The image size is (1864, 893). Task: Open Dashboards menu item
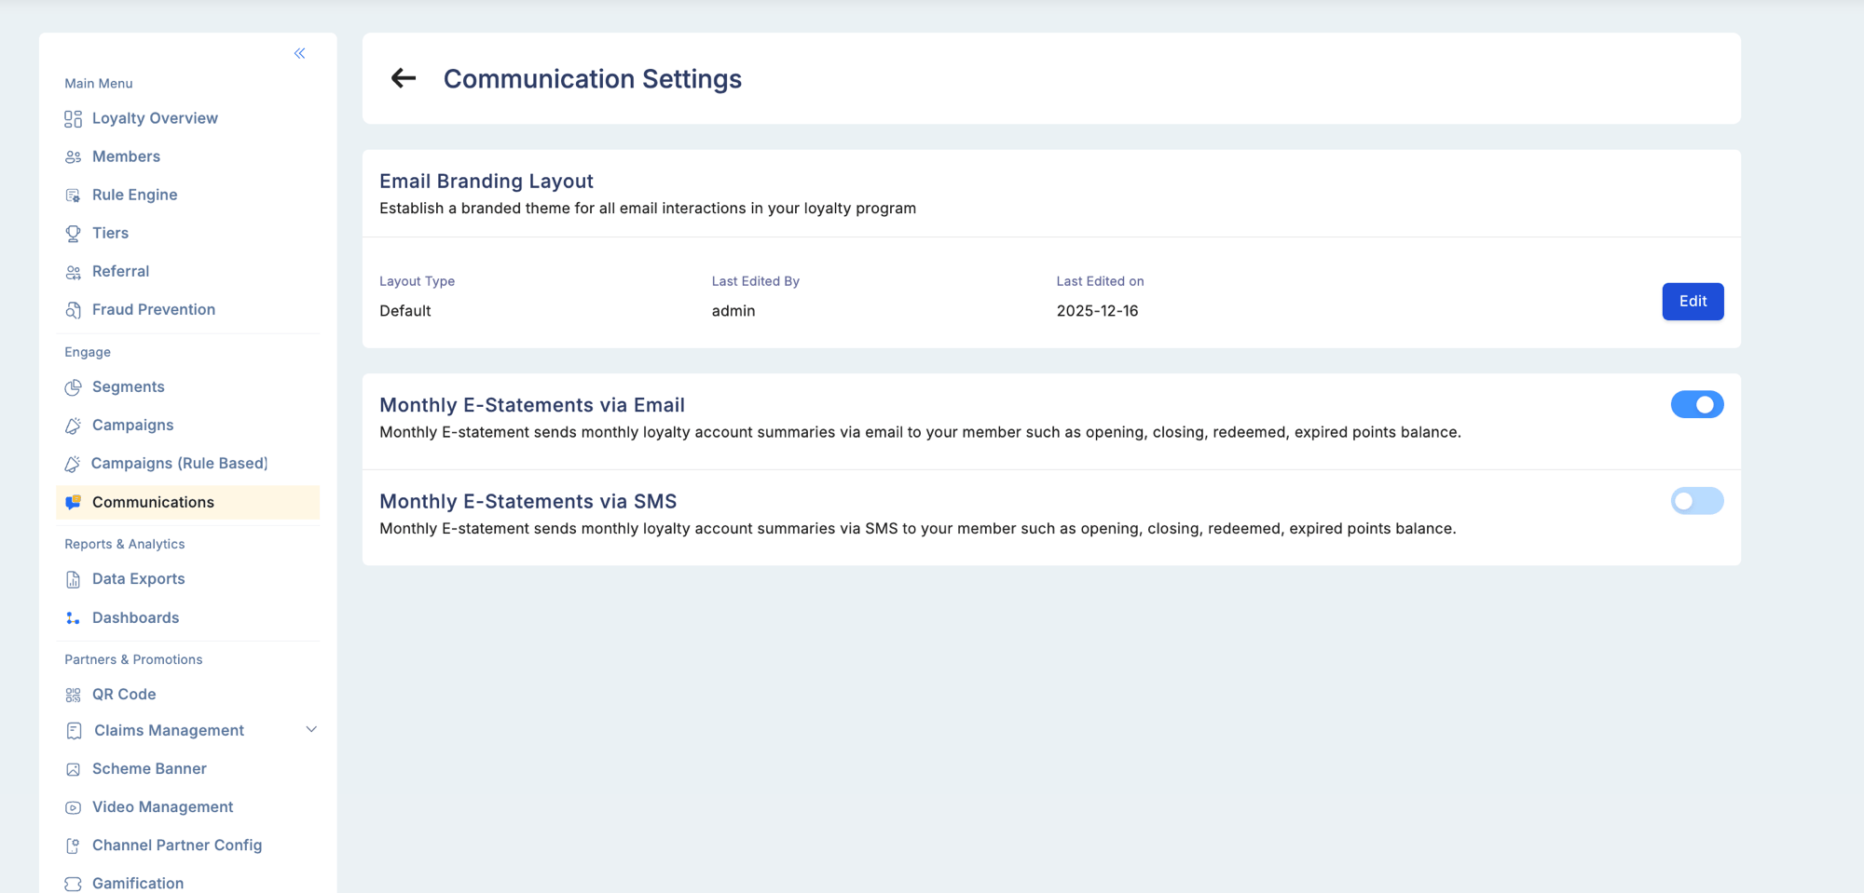(x=187, y=617)
